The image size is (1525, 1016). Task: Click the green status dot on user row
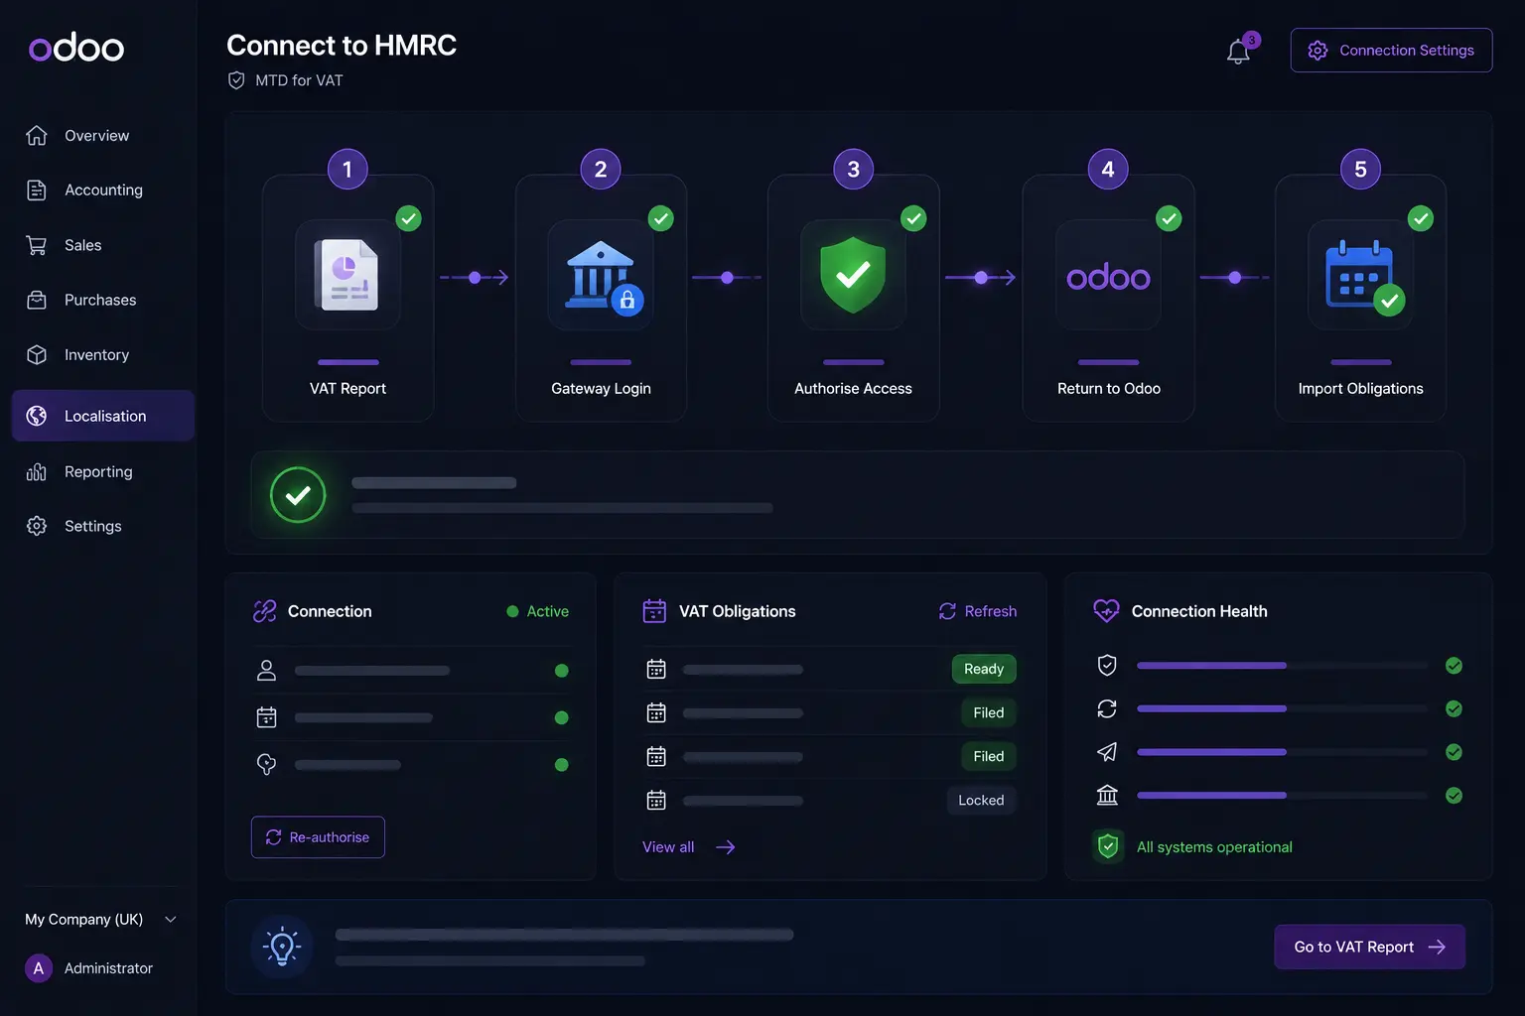click(x=561, y=671)
